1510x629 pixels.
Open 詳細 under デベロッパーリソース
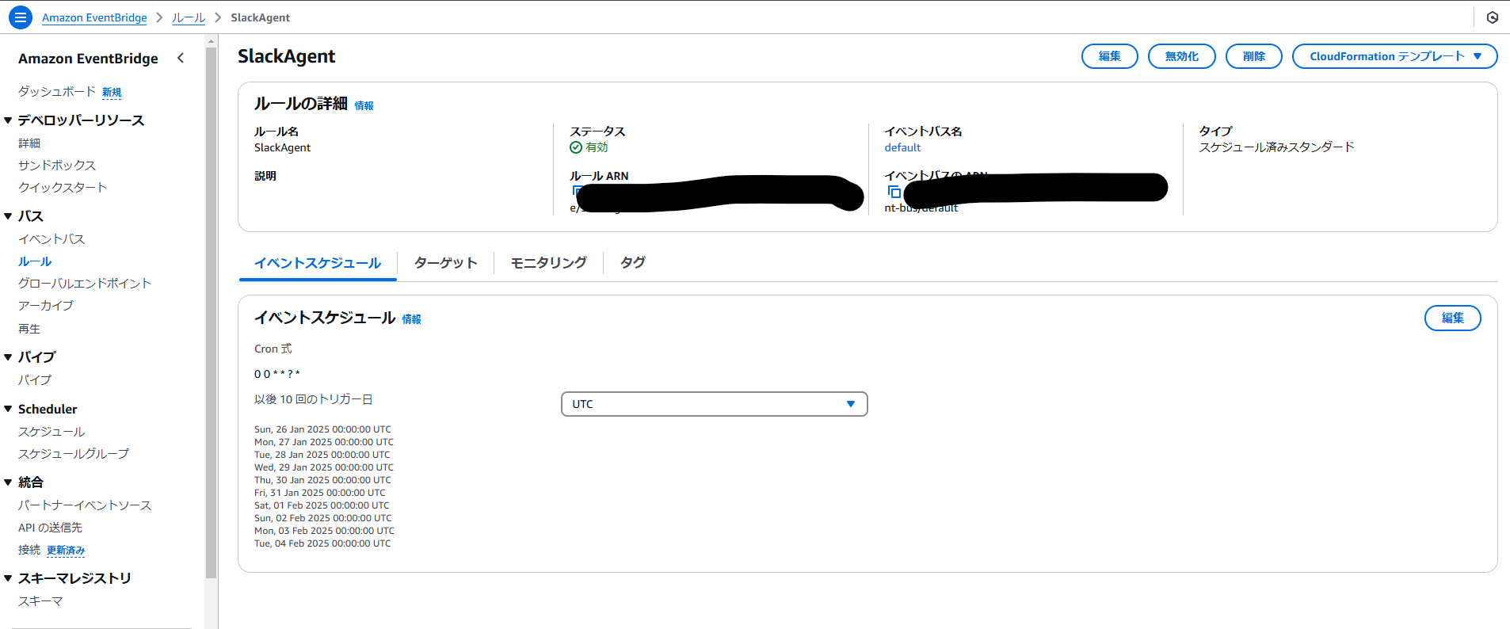29,143
